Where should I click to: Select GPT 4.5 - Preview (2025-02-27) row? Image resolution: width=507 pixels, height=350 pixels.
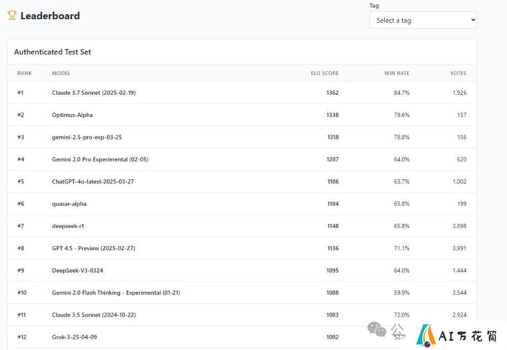[x=242, y=248]
